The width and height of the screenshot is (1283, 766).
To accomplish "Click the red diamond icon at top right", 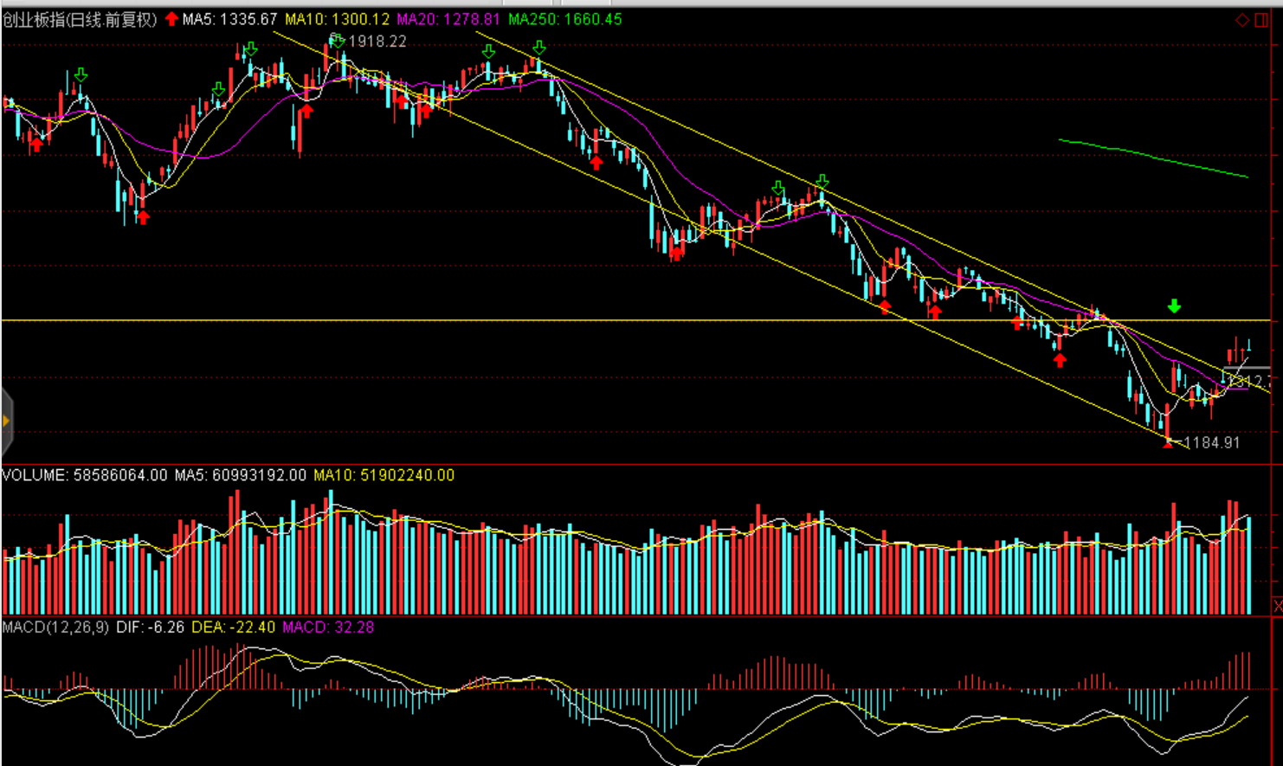I will pyautogui.click(x=1242, y=20).
